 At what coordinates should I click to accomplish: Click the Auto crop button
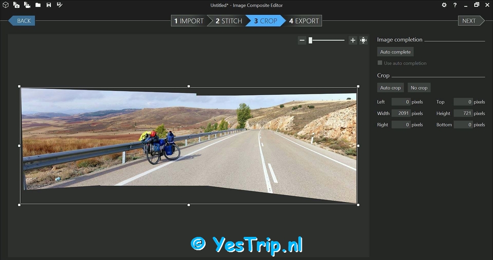point(390,87)
